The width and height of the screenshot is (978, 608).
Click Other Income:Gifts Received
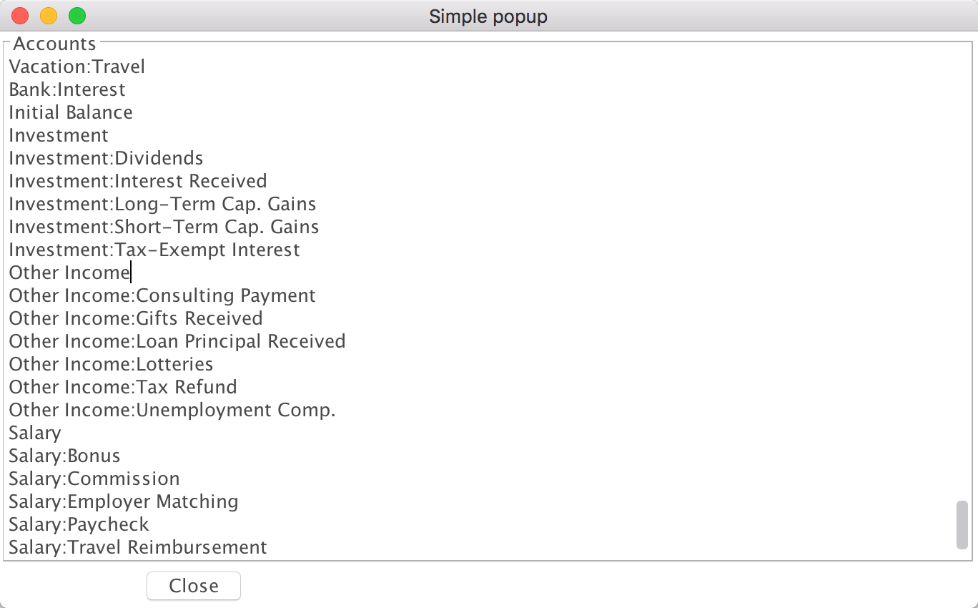(x=136, y=318)
